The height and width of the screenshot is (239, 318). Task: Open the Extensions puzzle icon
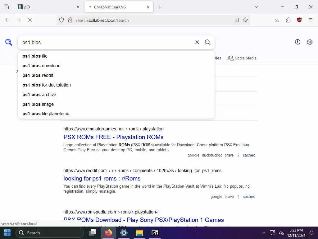pyautogui.click(x=288, y=20)
